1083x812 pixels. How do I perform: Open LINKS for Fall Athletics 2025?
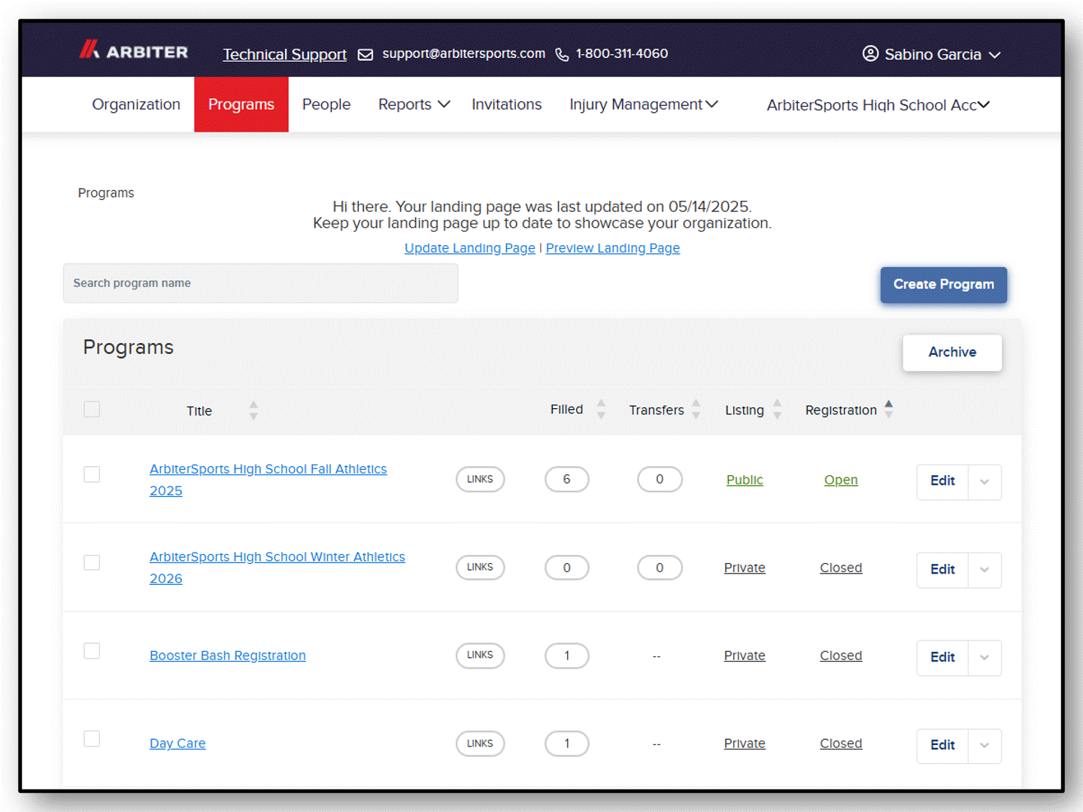(x=480, y=480)
